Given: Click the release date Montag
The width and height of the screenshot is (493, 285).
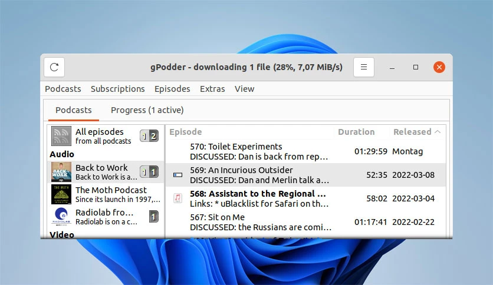Looking at the screenshot, I should coord(407,151).
